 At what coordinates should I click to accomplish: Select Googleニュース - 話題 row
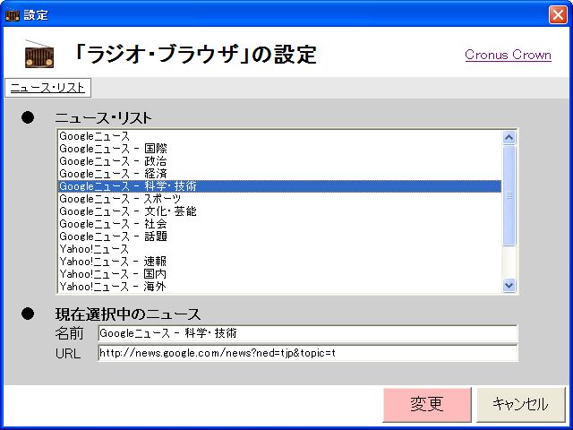click(279, 236)
